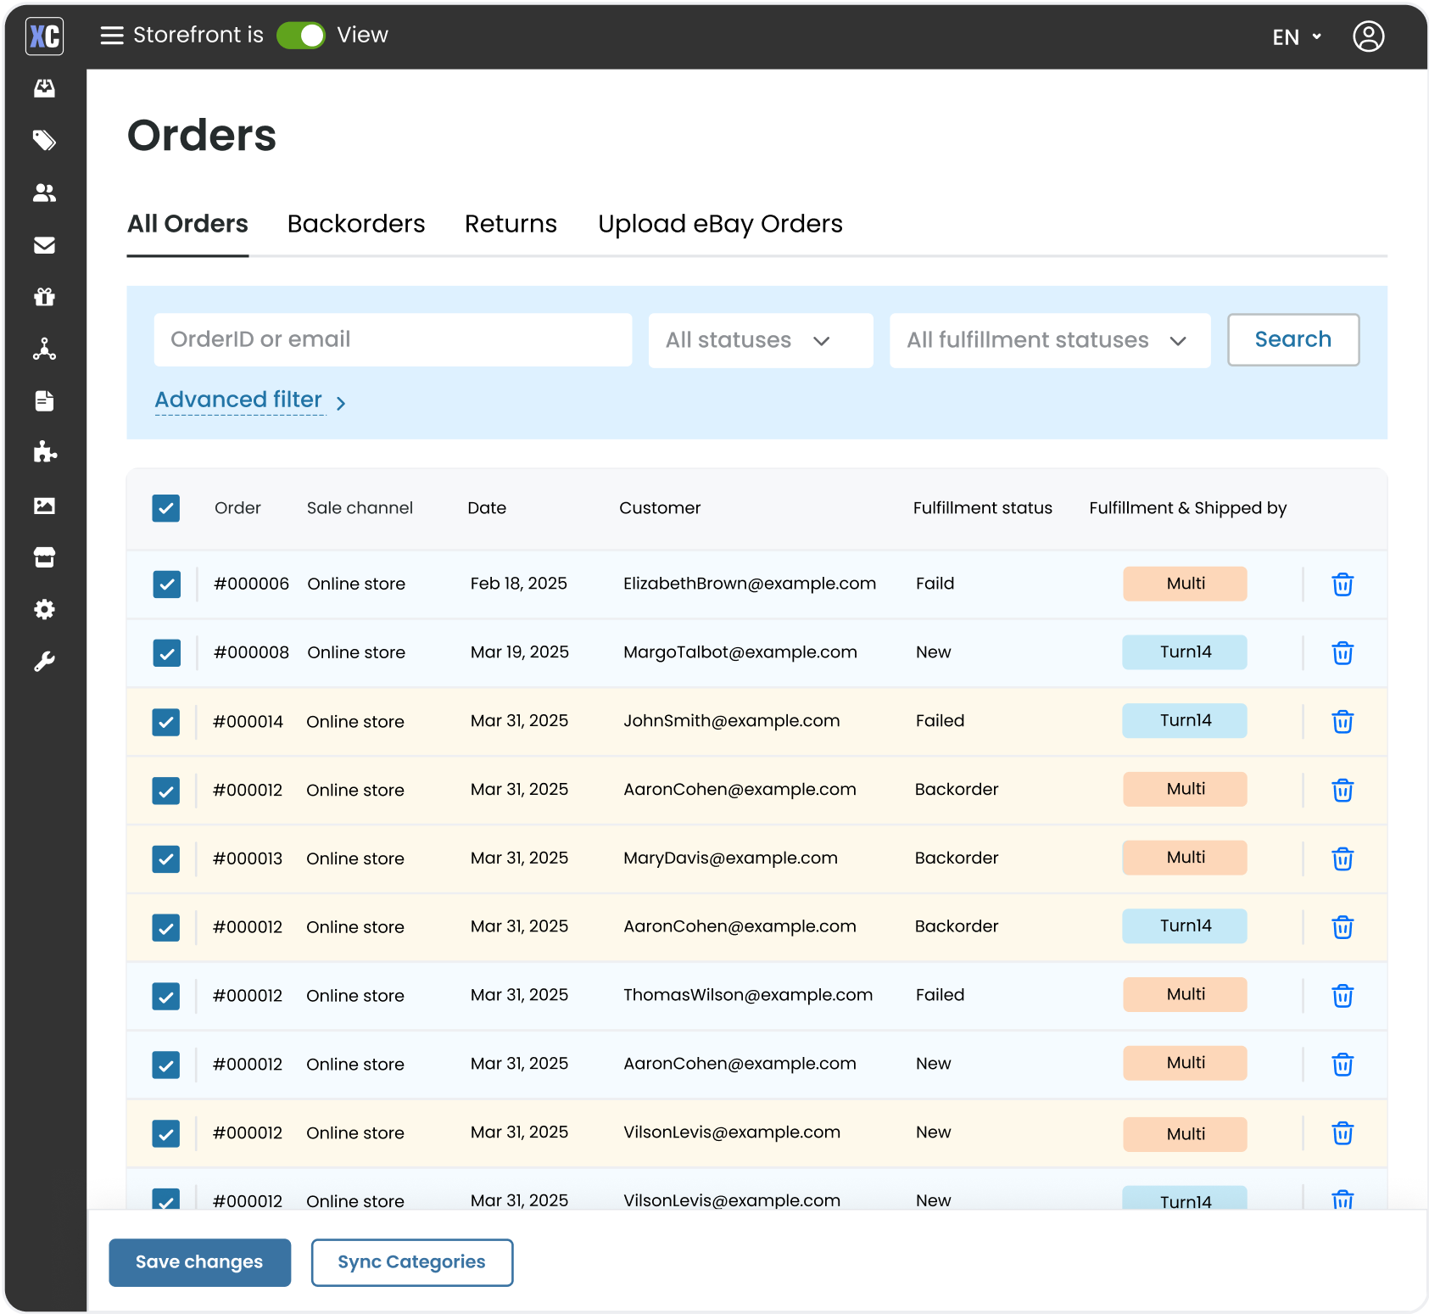
Task: Delete order #000006 using trash icon
Action: pyautogui.click(x=1342, y=584)
